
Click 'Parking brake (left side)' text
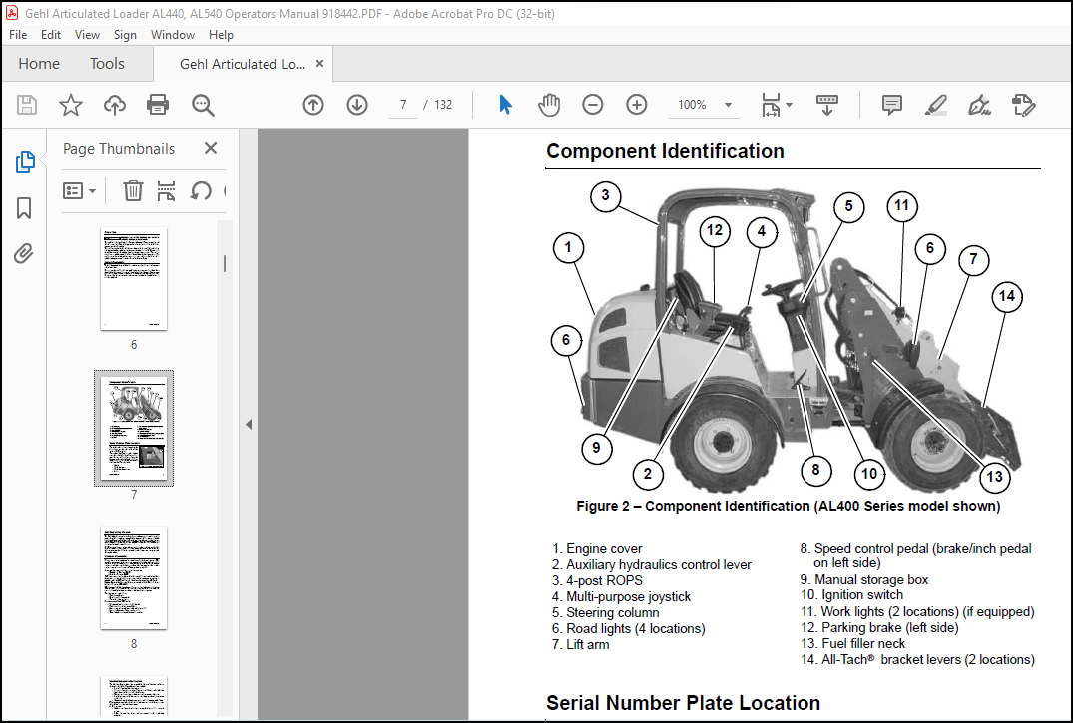tap(889, 627)
